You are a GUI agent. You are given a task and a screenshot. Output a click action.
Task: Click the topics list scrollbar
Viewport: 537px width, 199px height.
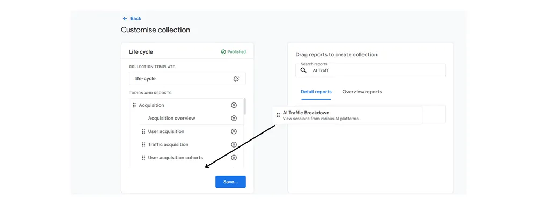244,106
